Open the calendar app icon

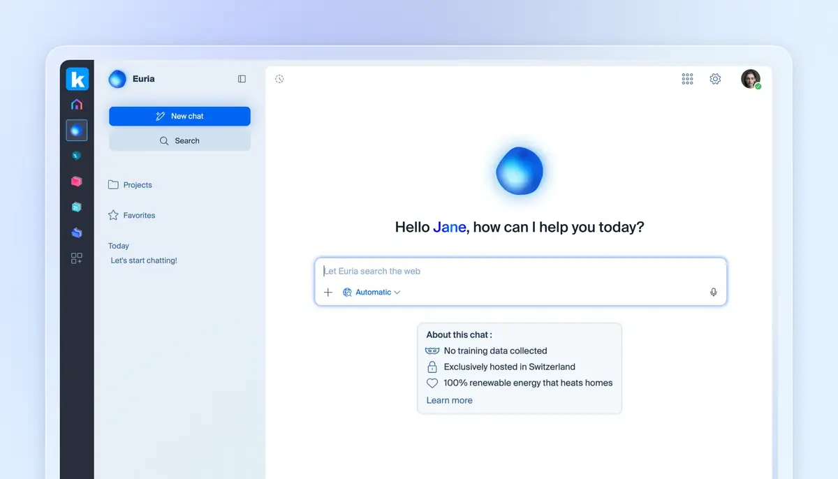(x=77, y=207)
